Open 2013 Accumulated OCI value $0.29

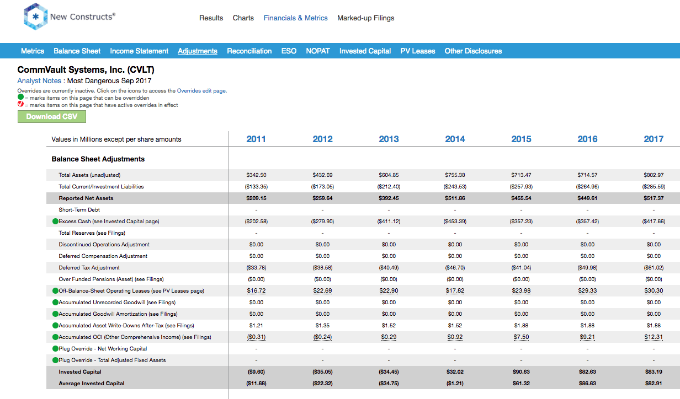click(389, 337)
